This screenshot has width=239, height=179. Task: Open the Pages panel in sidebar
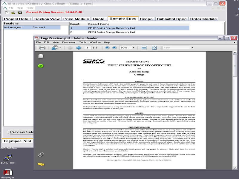[41, 56]
